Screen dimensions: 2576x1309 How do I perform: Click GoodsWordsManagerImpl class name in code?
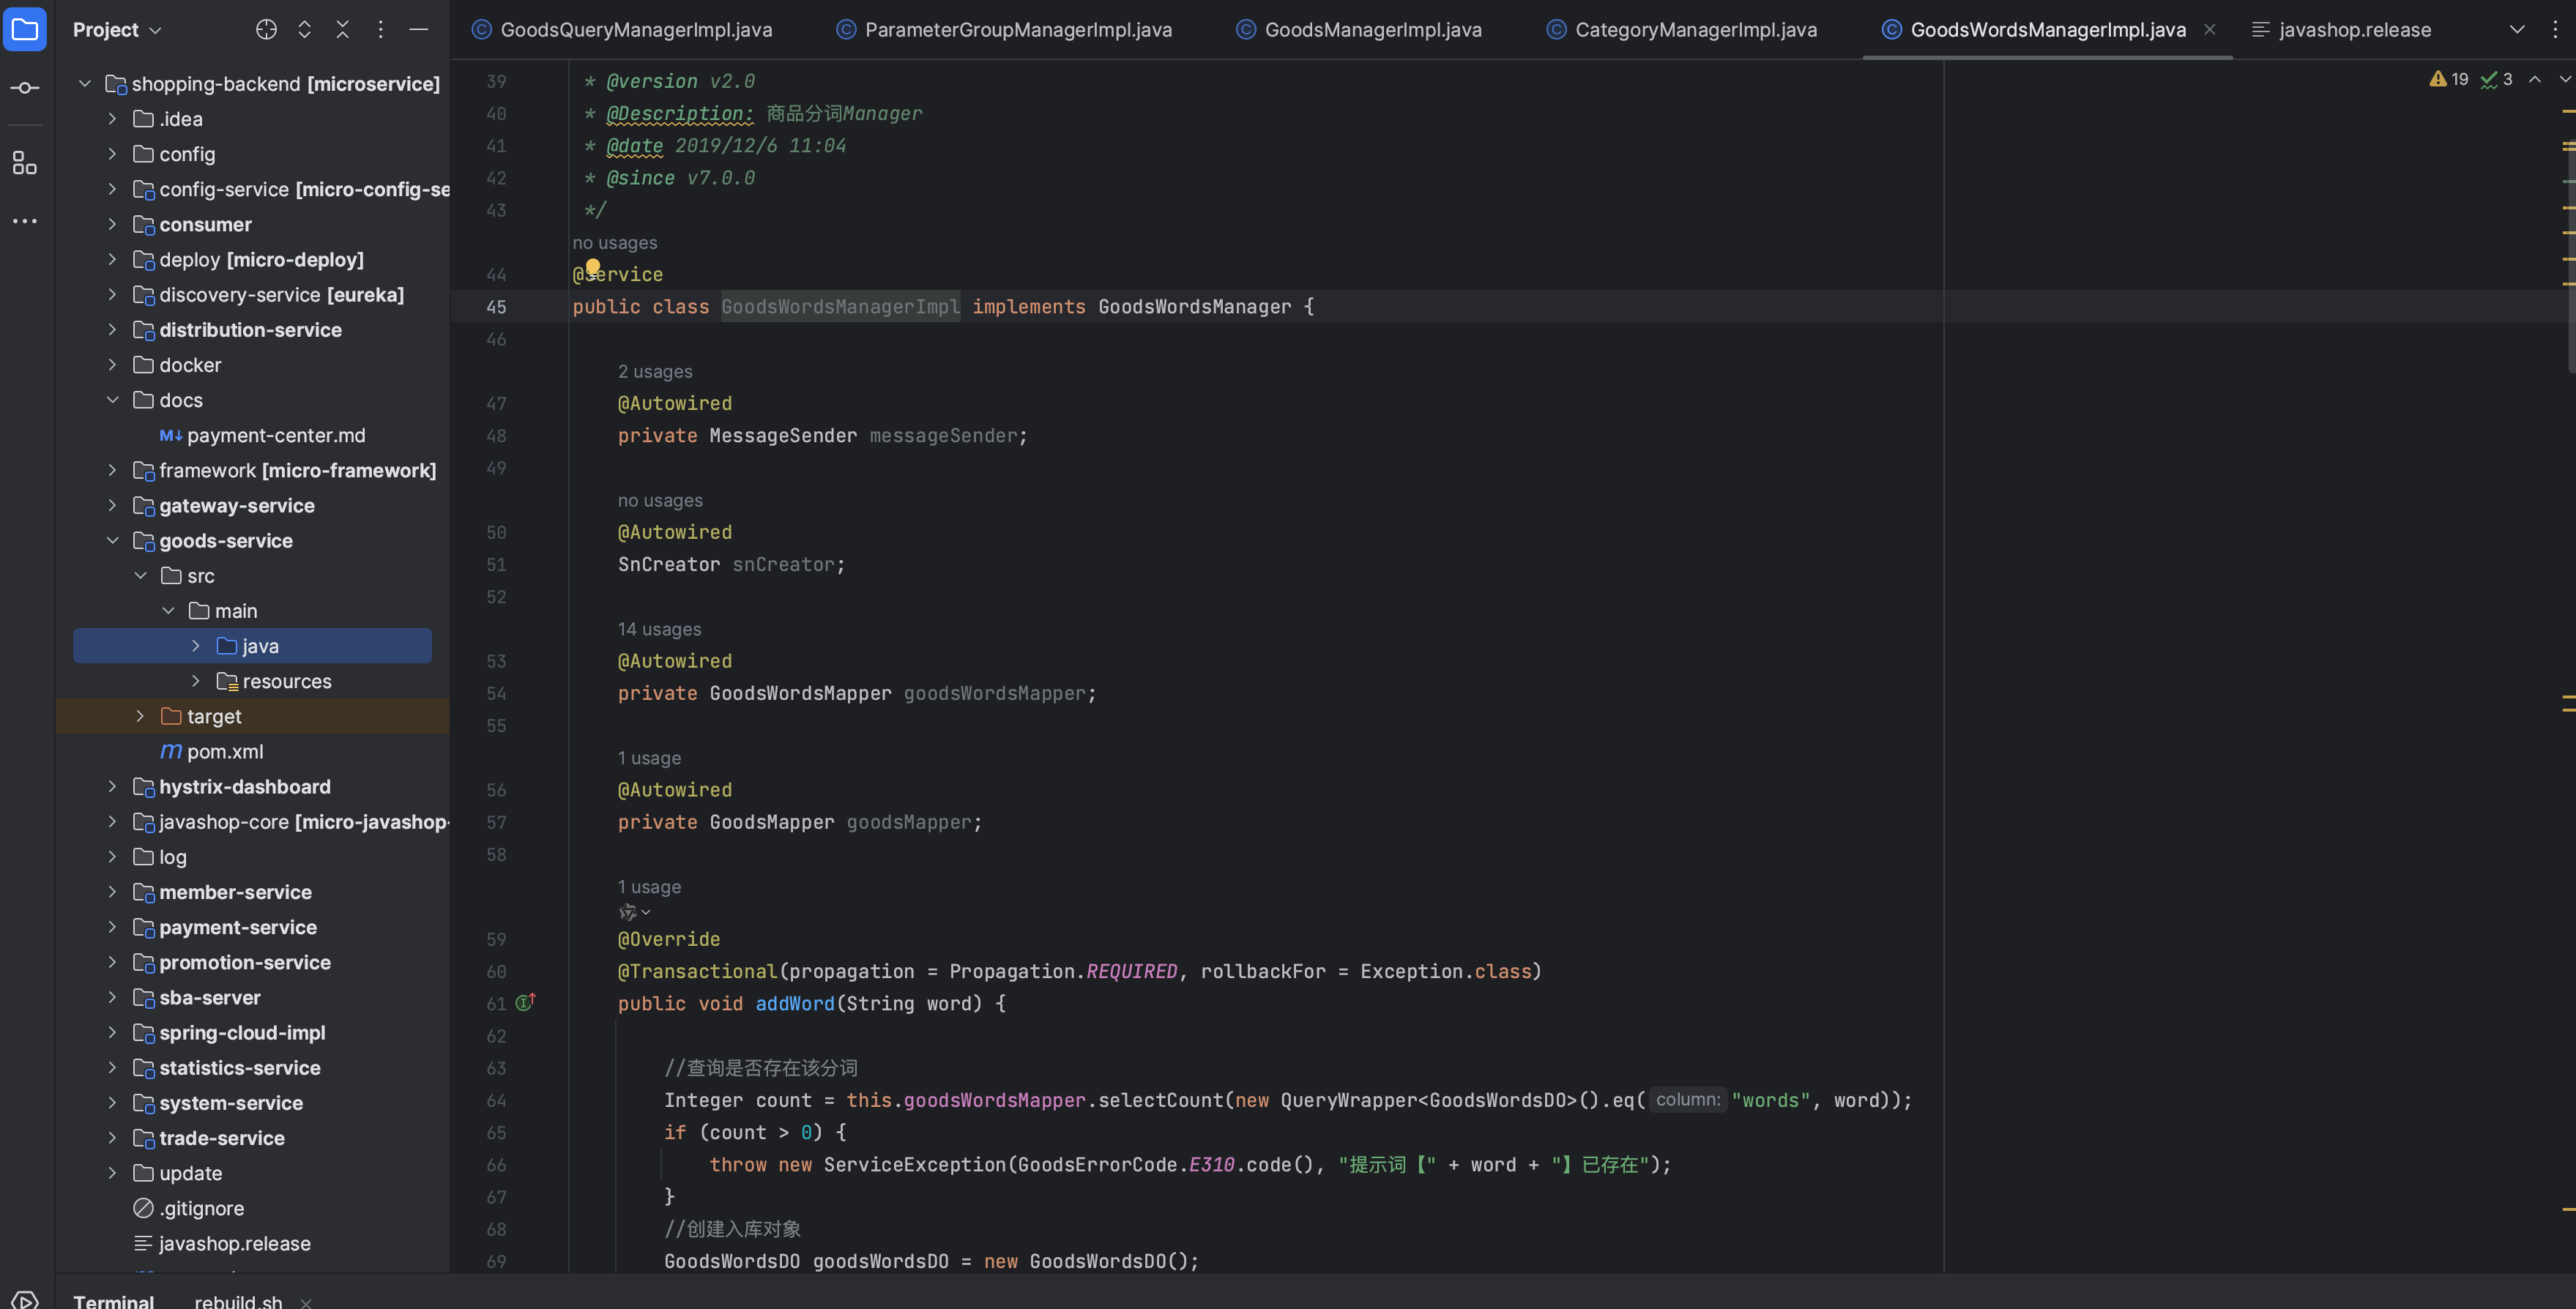[840, 307]
